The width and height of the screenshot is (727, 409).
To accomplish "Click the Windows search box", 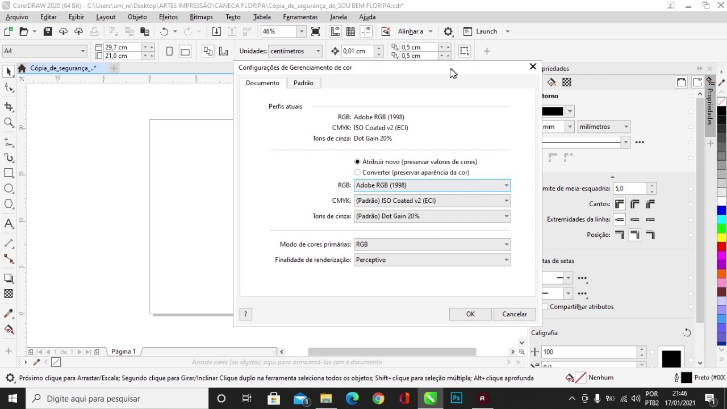I will pyautogui.click(x=116, y=399).
